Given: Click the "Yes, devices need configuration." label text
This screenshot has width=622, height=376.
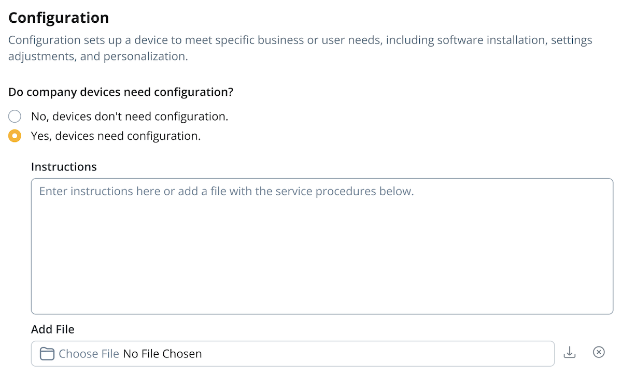Looking at the screenshot, I should 116,136.
